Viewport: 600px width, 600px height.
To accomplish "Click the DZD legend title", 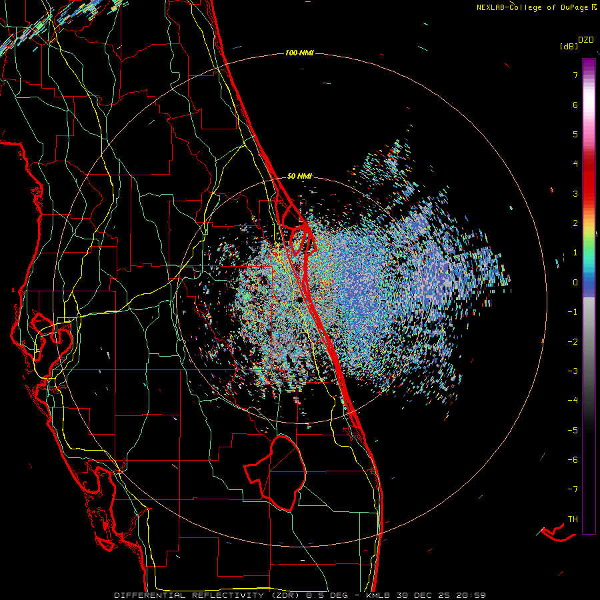I will tap(586, 40).
